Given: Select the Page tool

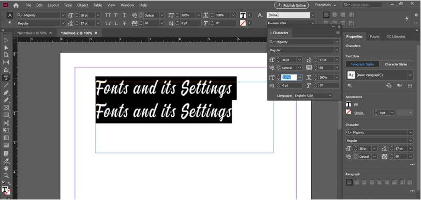Looking at the screenshot, I should tap(6, 55).
